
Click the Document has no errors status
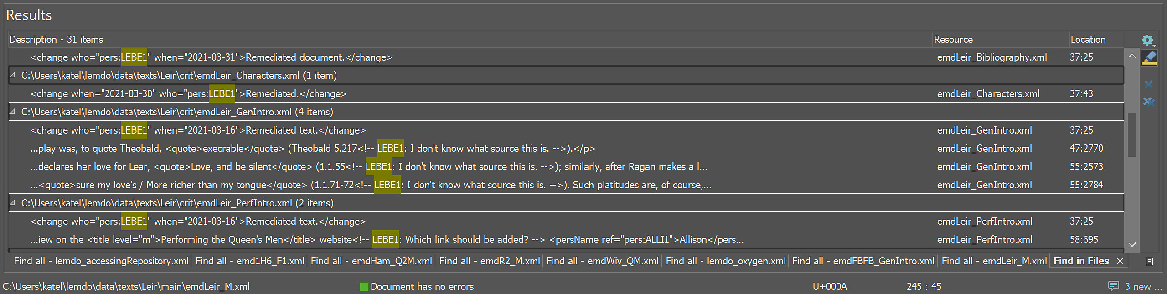point(422,287)
